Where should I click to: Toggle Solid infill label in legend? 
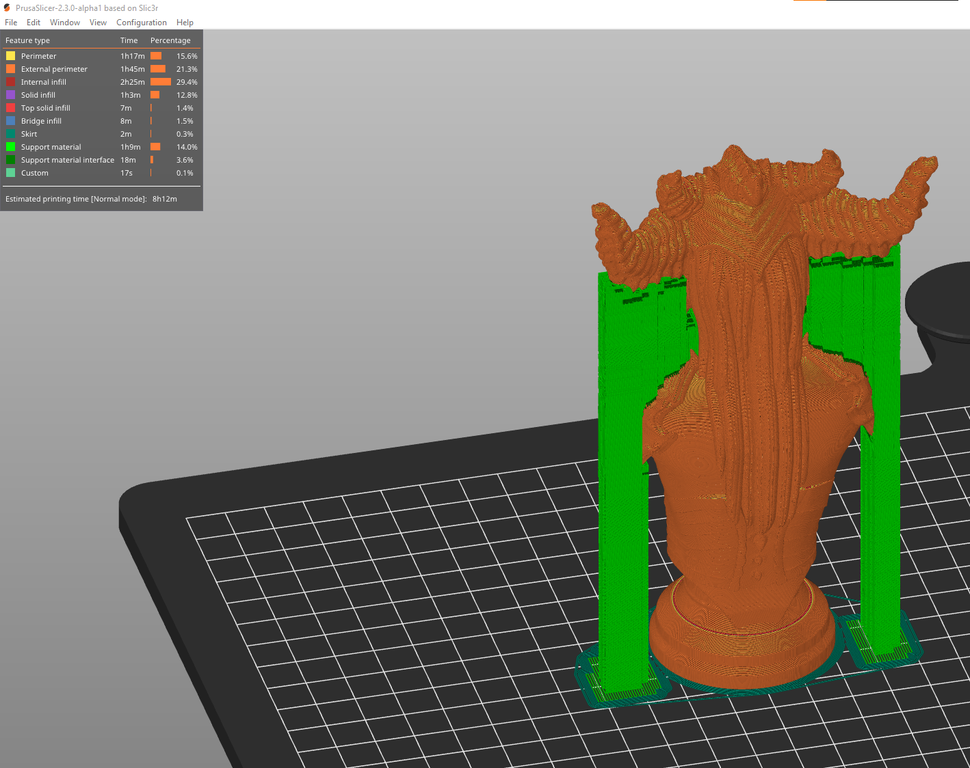38,95
